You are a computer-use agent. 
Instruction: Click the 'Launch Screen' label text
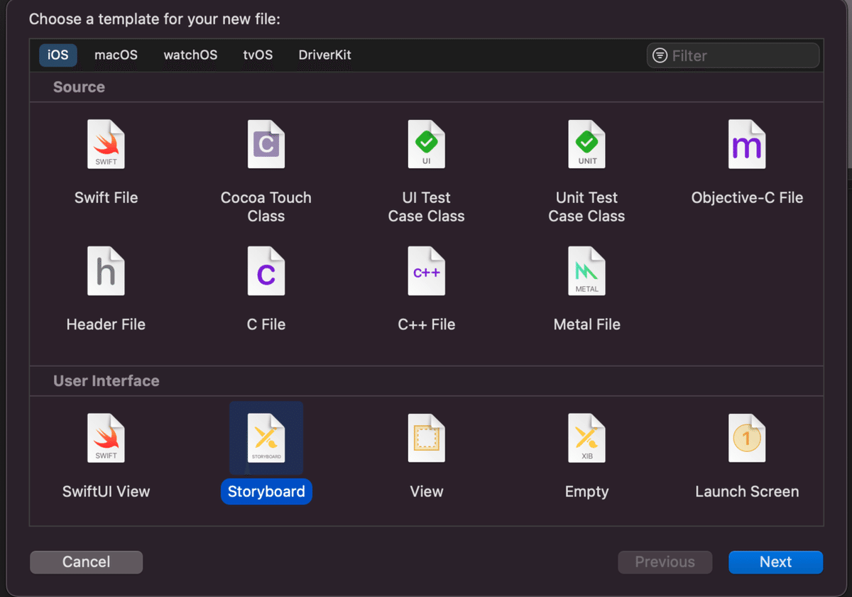click(747, 492)
